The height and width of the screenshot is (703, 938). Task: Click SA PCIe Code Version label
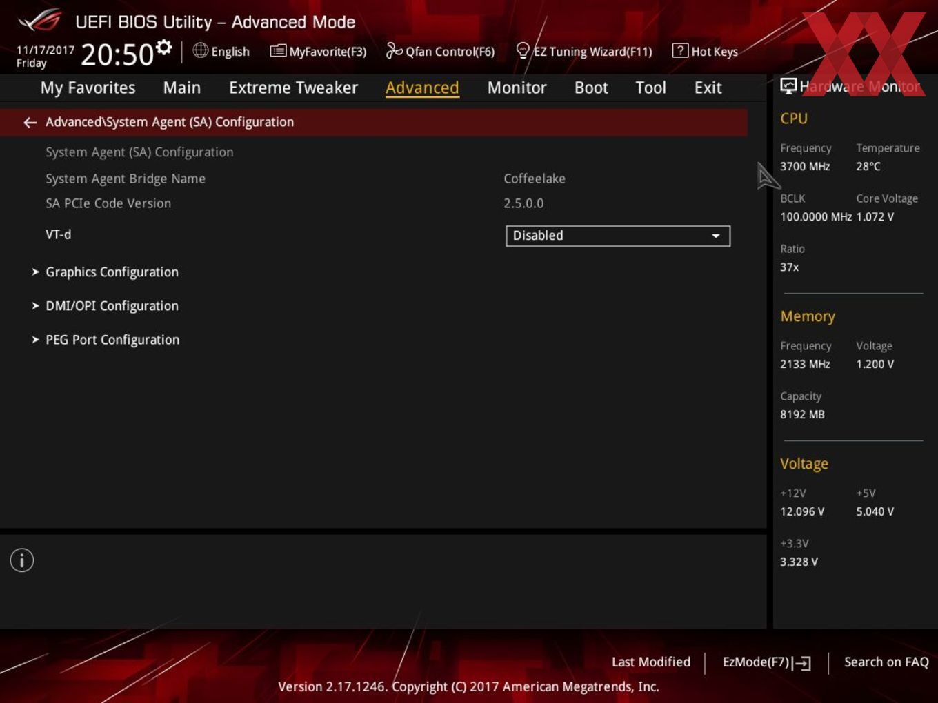[x=108, y=203]
